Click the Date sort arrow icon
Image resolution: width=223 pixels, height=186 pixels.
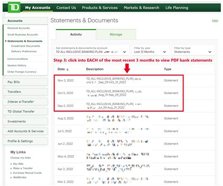(67, 69)
